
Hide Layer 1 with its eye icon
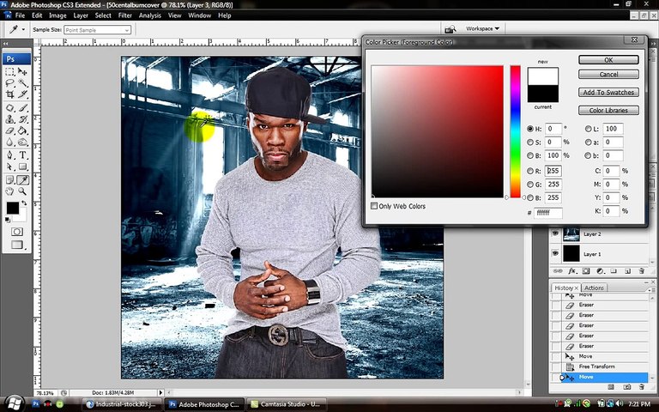[555, 254]
